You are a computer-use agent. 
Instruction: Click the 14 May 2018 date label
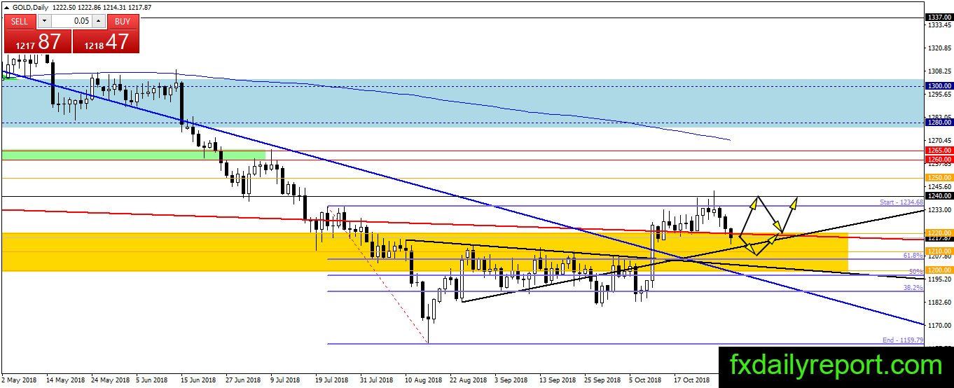click(x=67, y=380)
